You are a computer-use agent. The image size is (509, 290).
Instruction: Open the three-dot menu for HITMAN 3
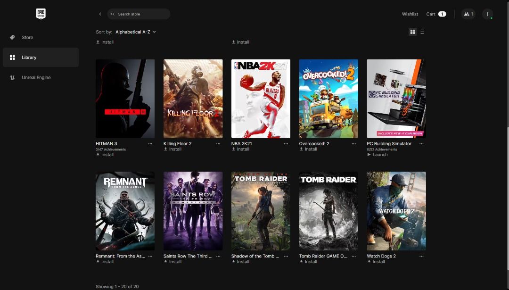point(150,144)
